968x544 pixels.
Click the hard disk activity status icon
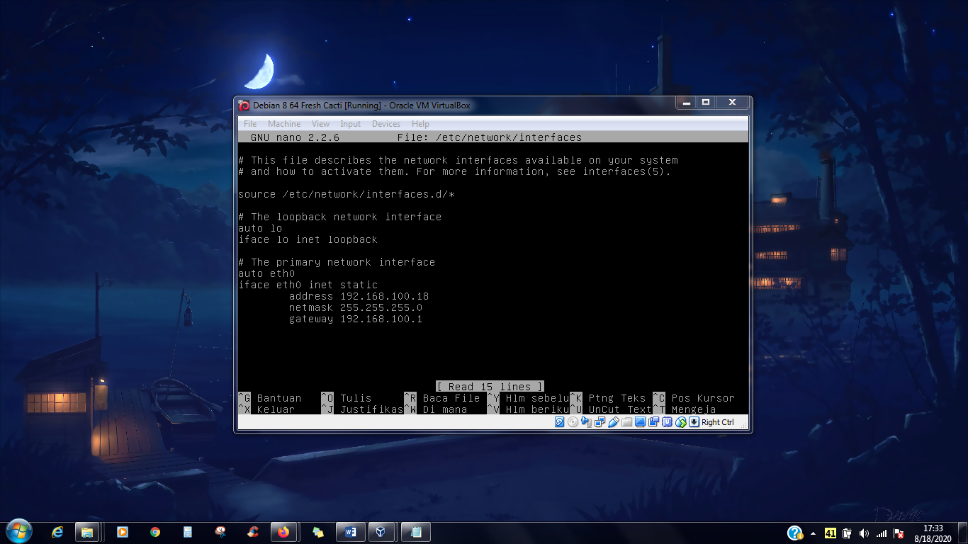click(559, 422)
